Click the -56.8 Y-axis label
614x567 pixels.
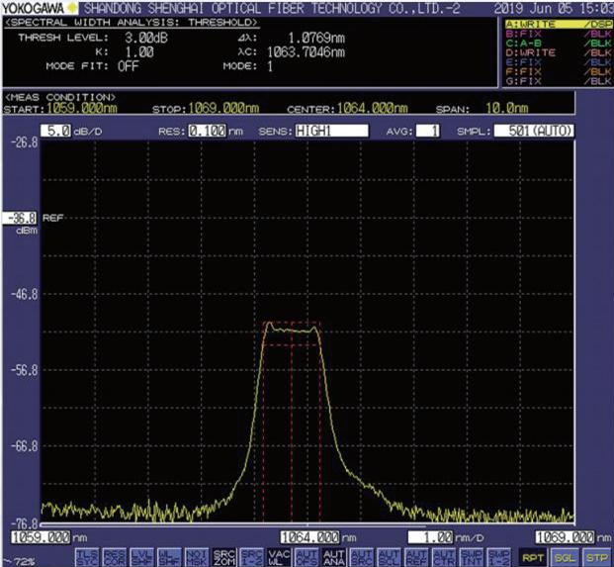25,370
